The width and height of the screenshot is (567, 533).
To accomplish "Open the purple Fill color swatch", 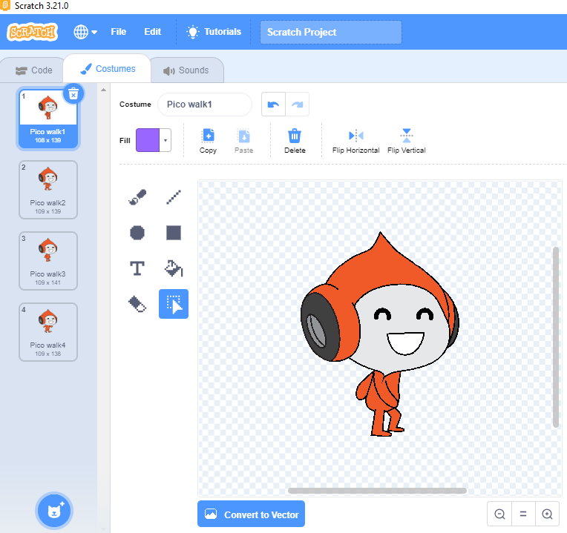I will (148, 140).
